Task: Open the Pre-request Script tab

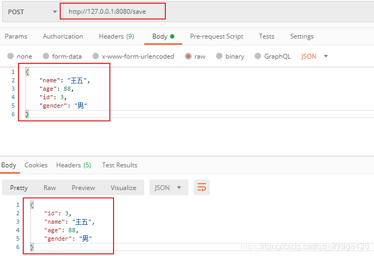Action: [x=217, y=36]
